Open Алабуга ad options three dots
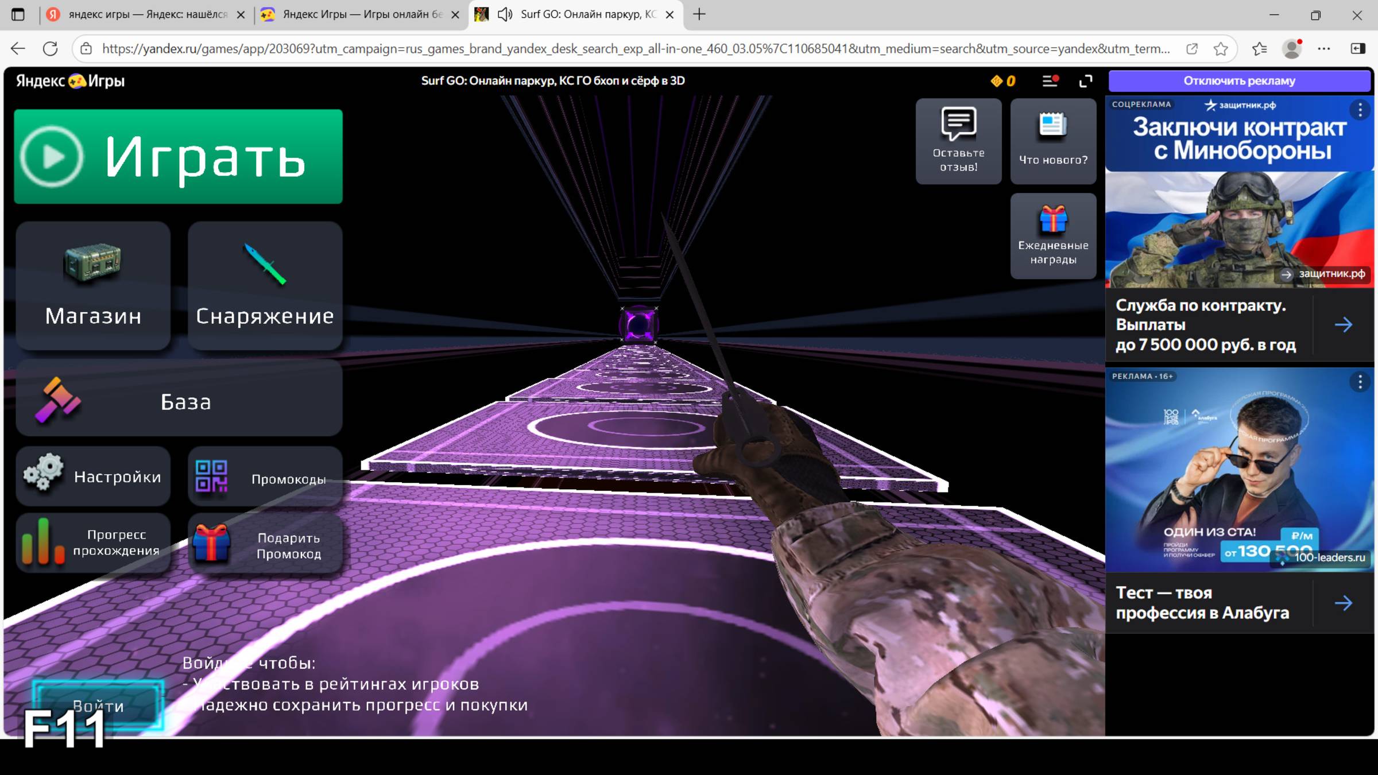The height and width of the screenshot is (775, 1378). point(1360,382)
